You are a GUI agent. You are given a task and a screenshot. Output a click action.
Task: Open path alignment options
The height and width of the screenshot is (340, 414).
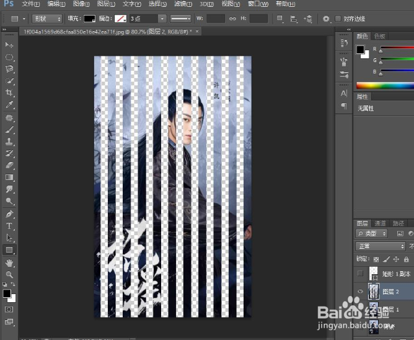pos(293,19)
